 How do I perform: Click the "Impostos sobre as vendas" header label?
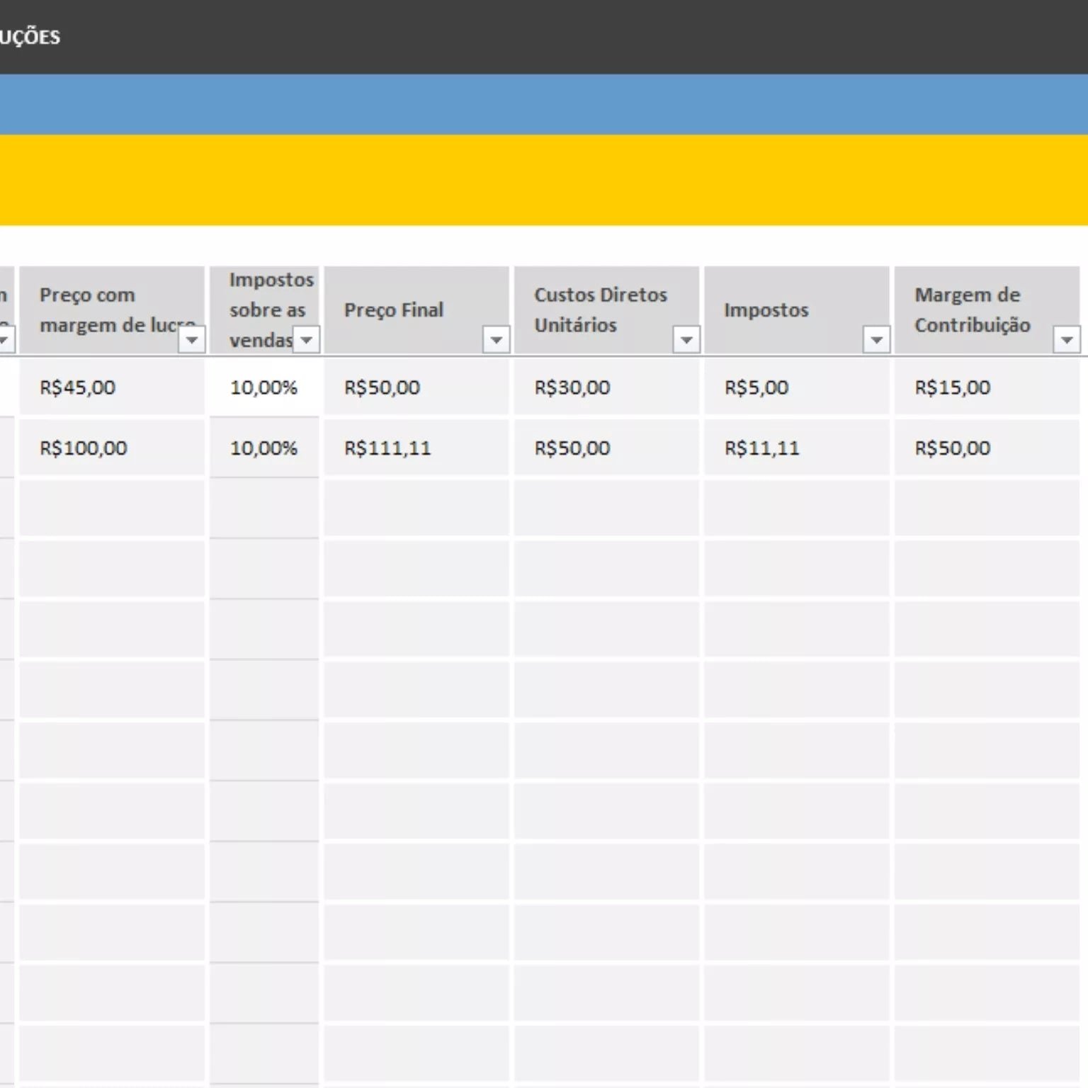[x=271, y=310]
